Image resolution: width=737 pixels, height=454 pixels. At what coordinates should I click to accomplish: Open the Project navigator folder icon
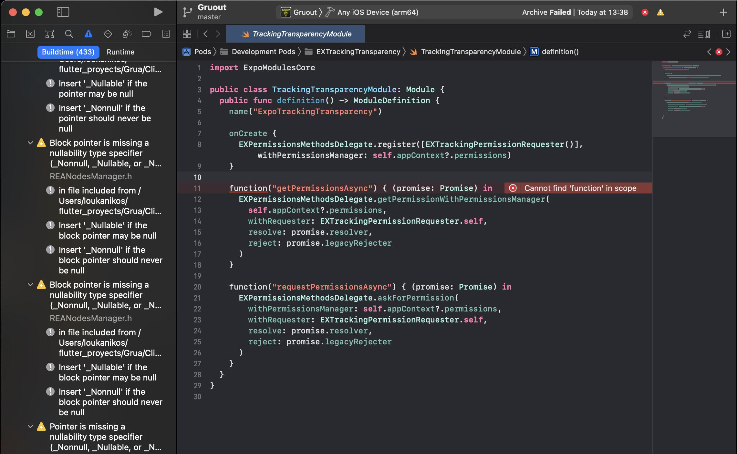11,34
